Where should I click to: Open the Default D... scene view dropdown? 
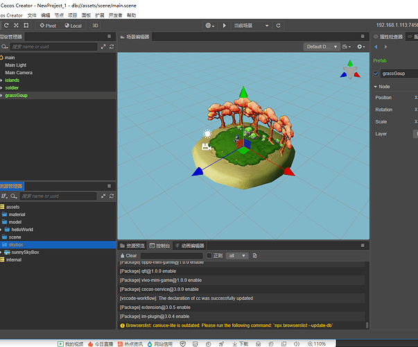click(322, 46)
